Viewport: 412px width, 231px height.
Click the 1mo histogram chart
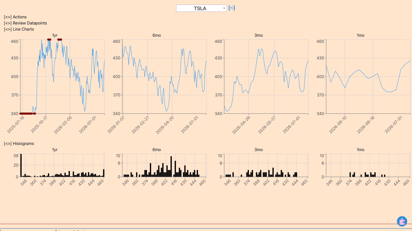[368, 165]
